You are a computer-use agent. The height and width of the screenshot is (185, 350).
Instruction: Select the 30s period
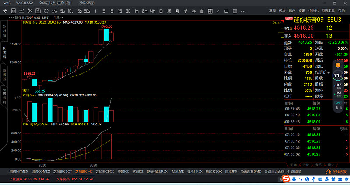tap(87, 11)
